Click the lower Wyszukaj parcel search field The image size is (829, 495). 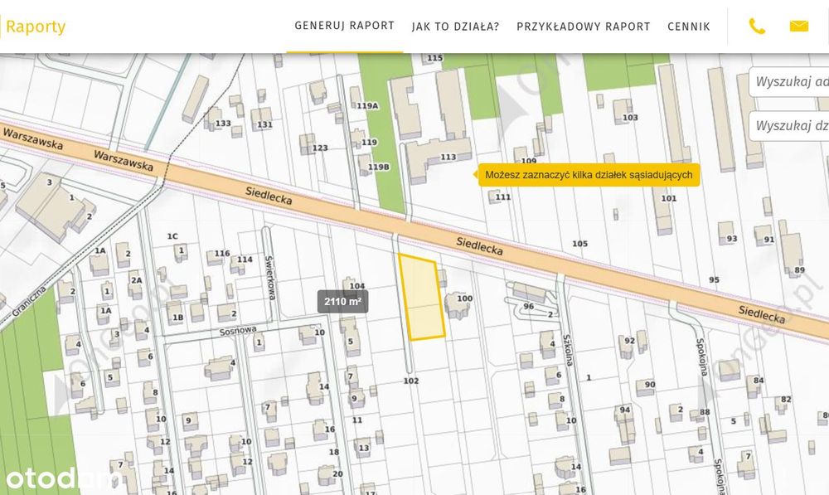pos(789,125)
